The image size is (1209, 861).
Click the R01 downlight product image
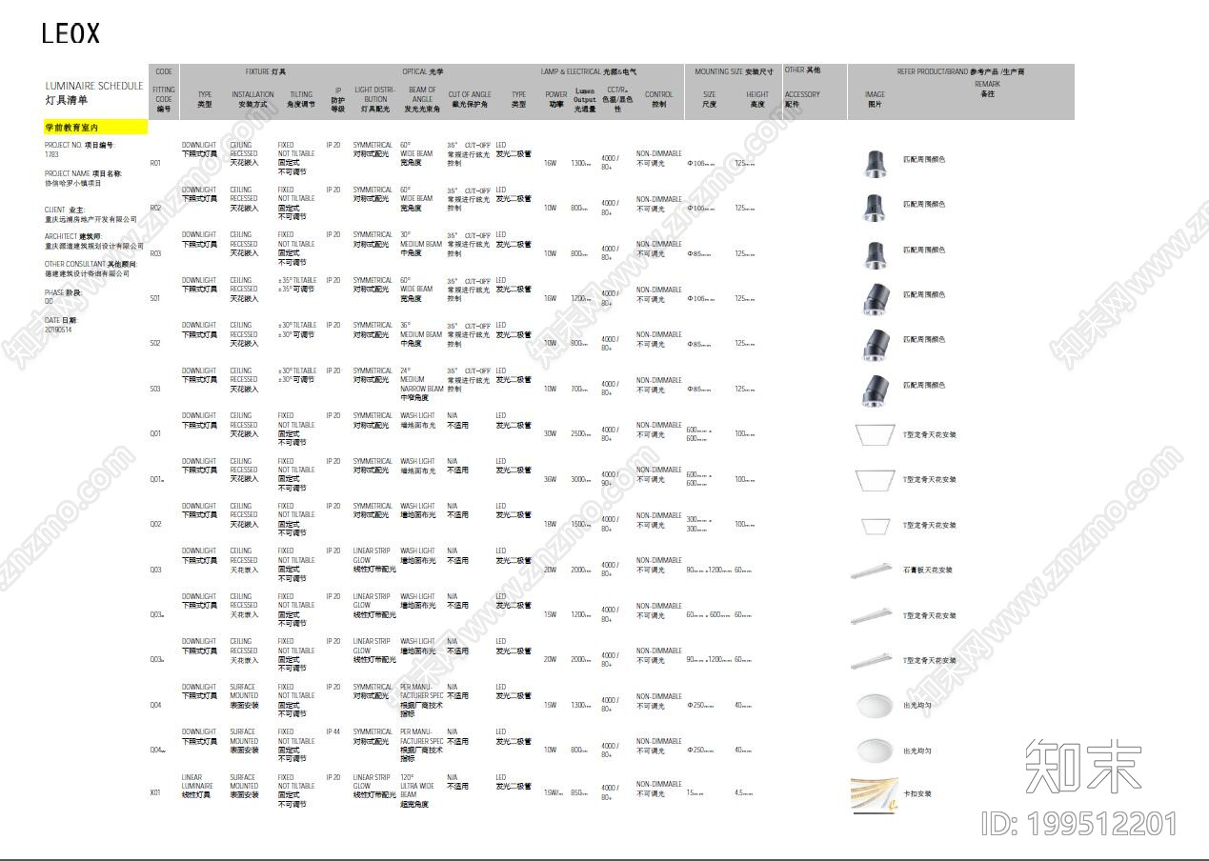(x=874, y=162)
